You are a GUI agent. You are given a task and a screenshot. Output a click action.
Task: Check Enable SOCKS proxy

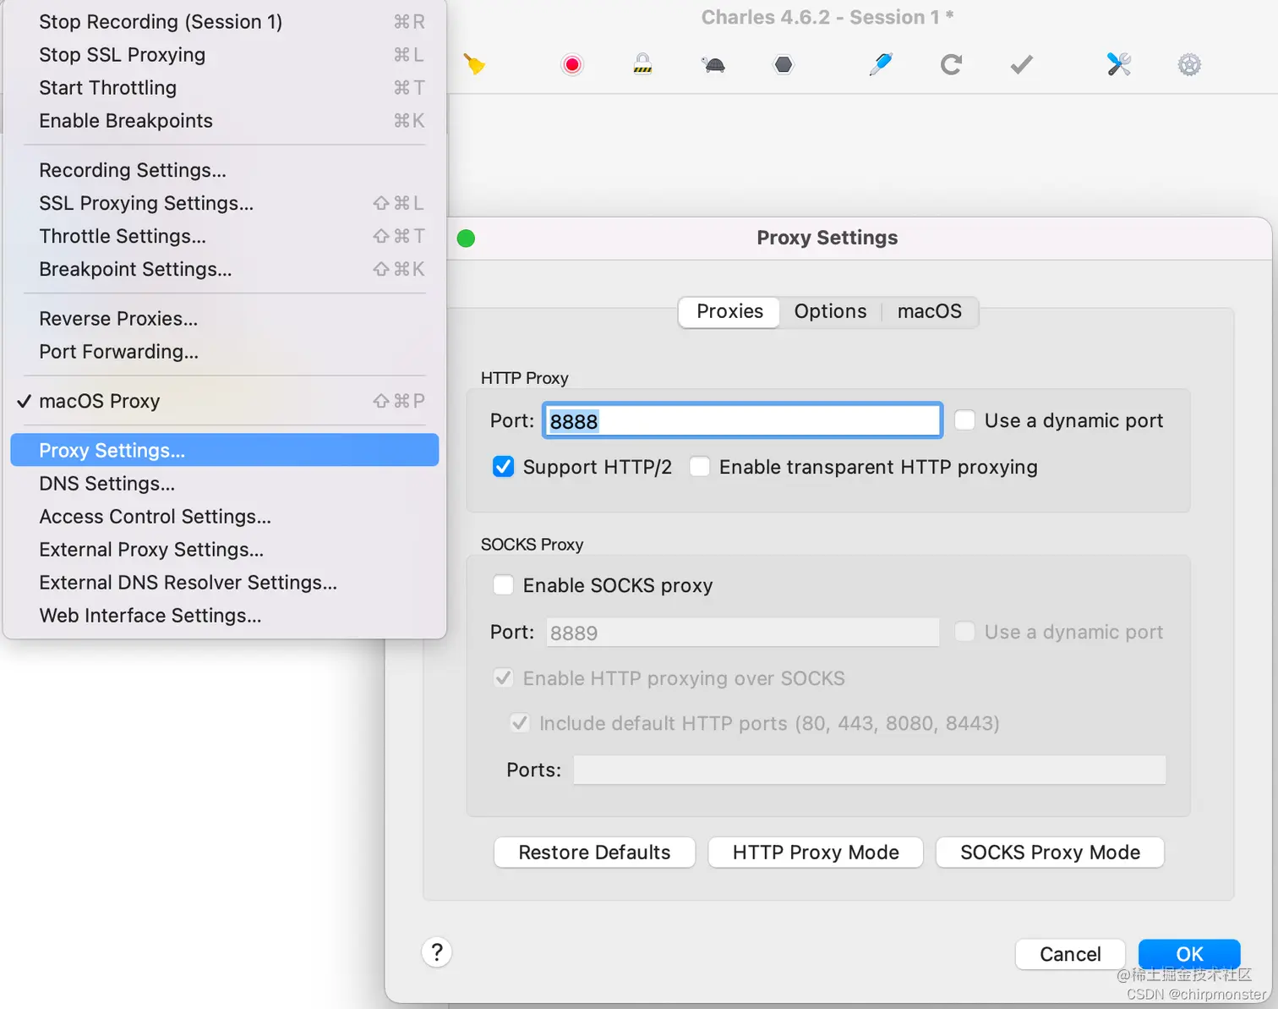click(503, 585)
